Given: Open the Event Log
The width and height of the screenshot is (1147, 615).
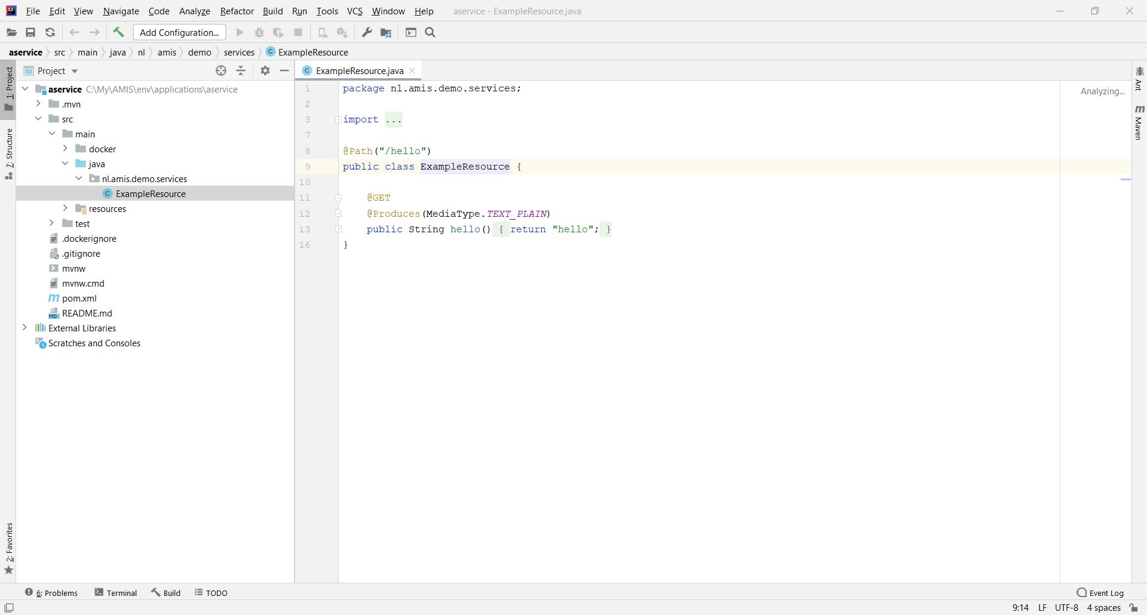Looking at the screenshot, I should pyautogui.click(x=1100, y=593).
